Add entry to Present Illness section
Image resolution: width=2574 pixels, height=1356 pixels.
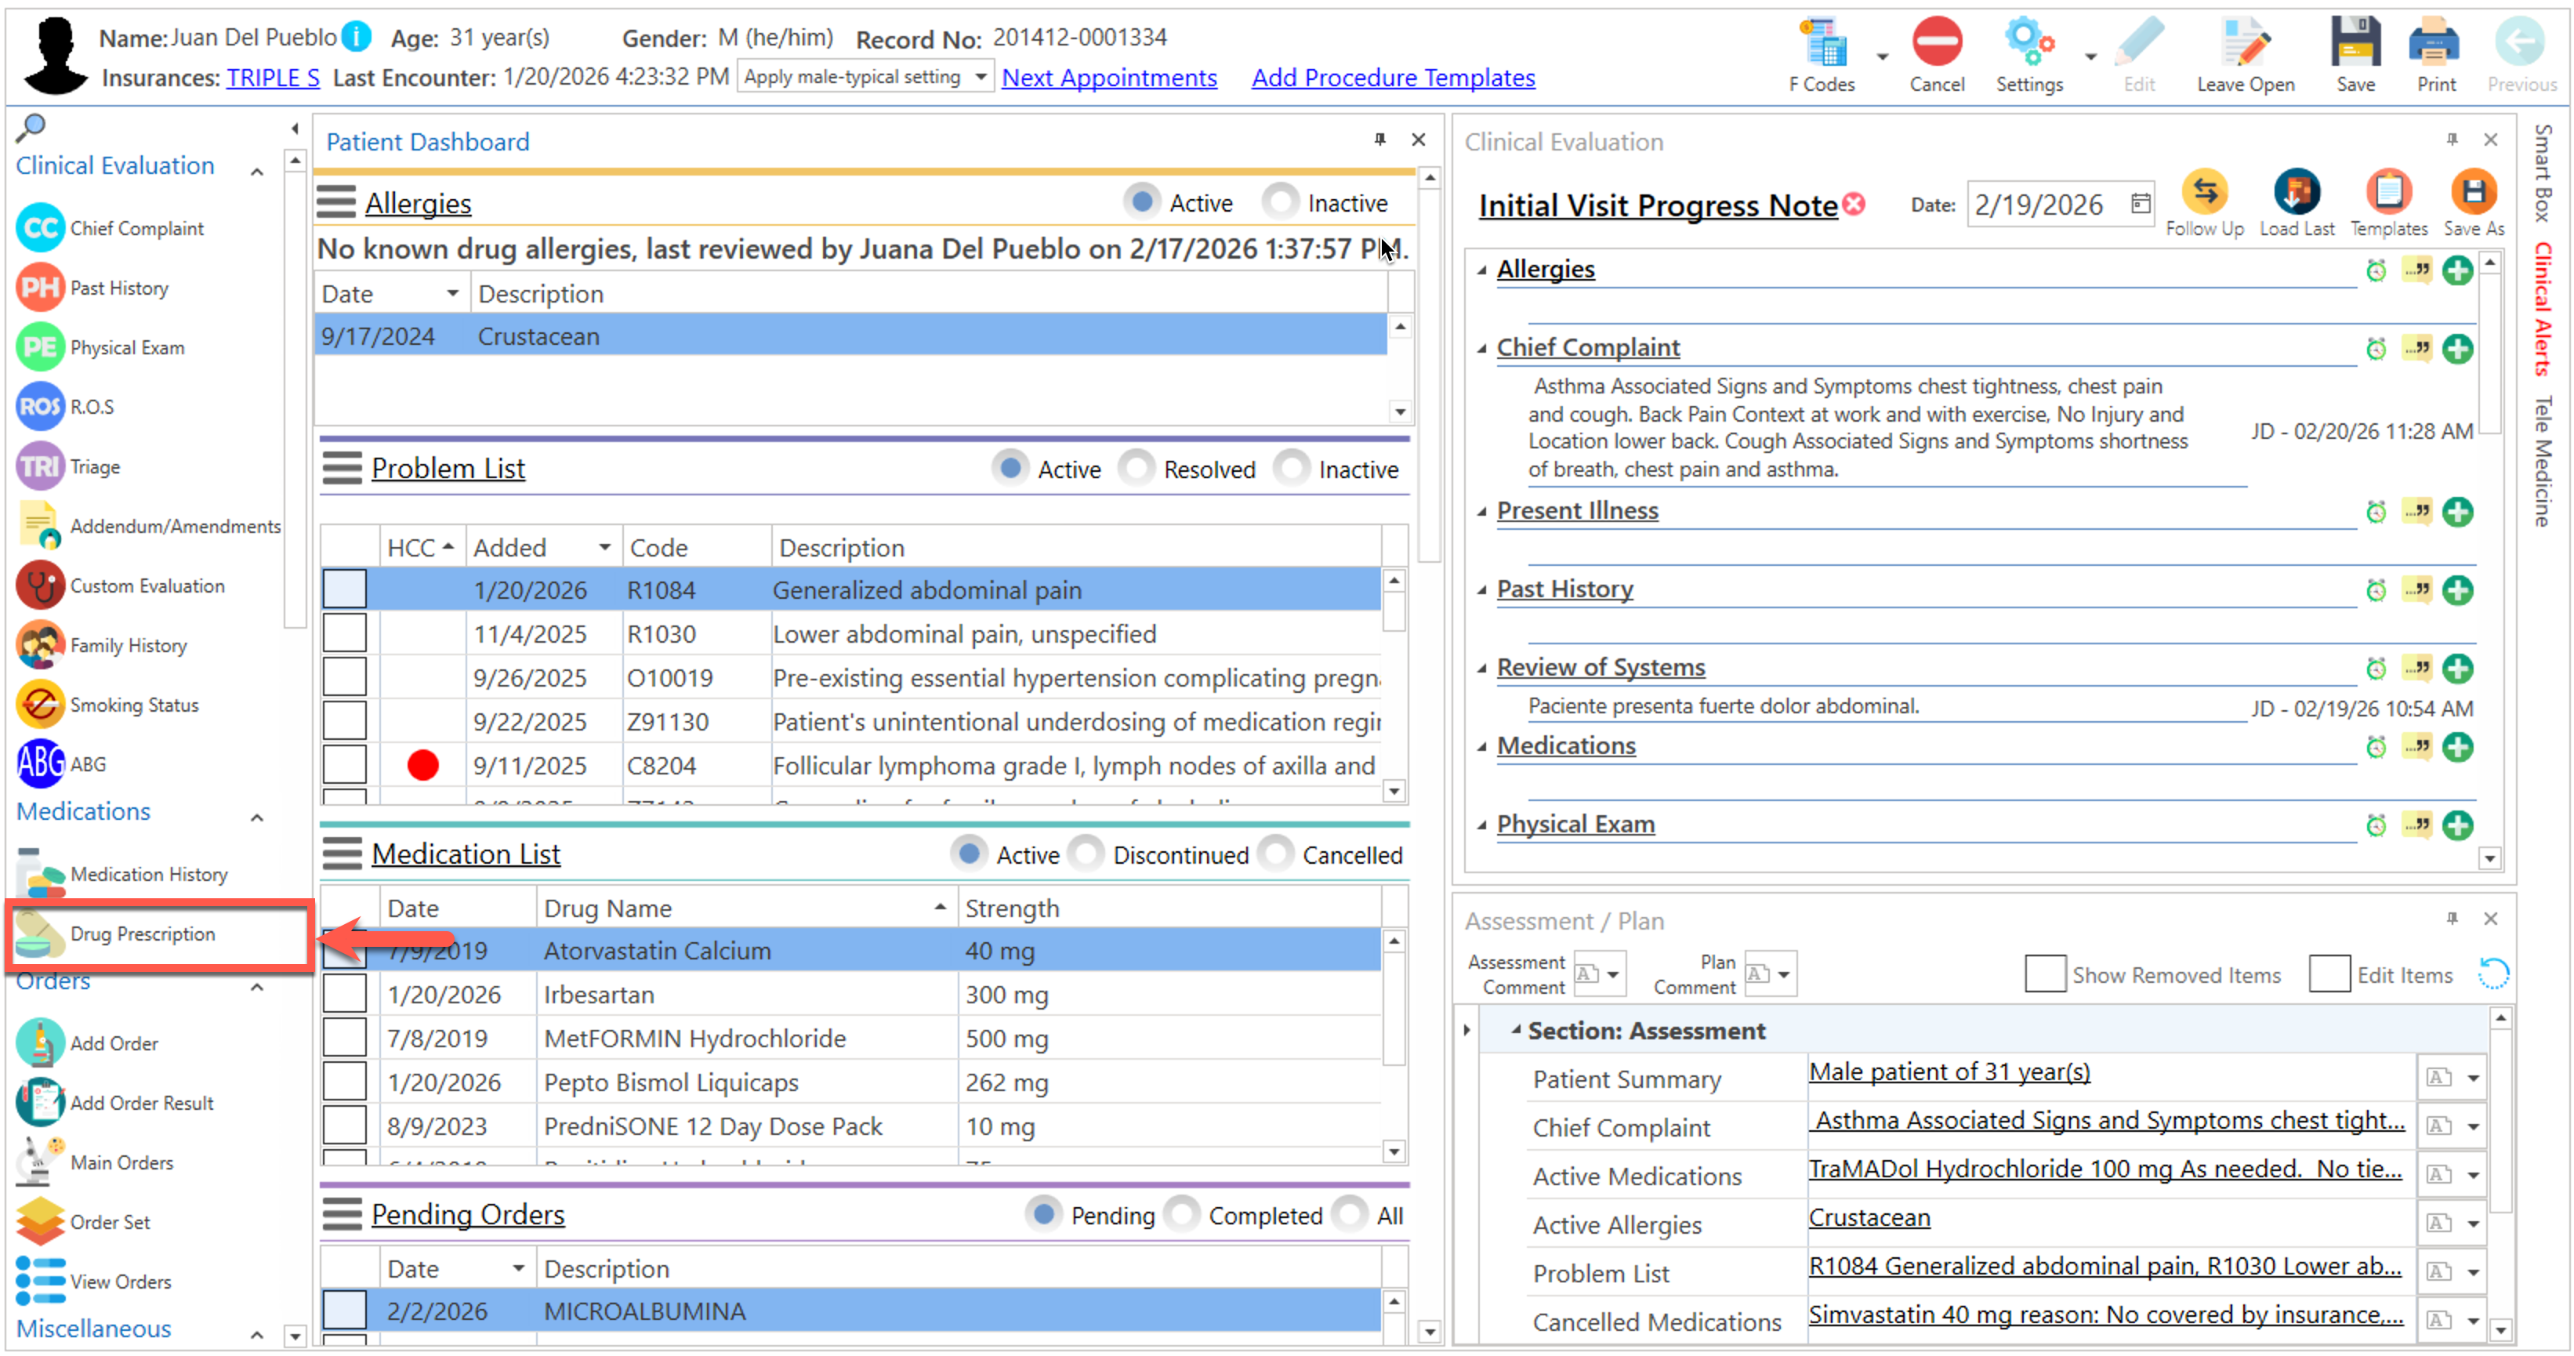click(x=2456, y=513)
